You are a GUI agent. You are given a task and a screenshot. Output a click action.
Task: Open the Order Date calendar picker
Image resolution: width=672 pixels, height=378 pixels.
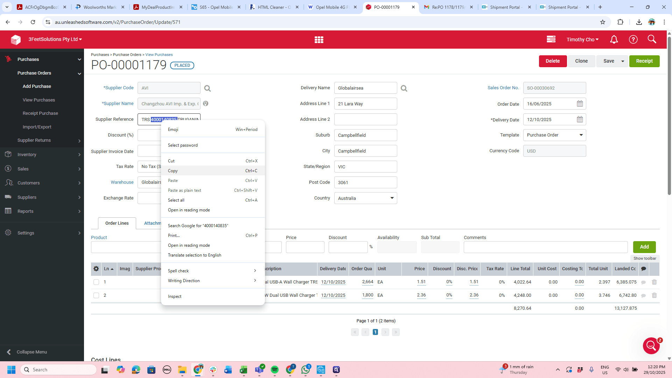point(580,104)
